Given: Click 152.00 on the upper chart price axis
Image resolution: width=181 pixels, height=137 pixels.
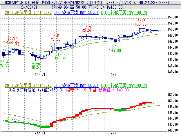Looking at the screenshot, I should (173, 23).
